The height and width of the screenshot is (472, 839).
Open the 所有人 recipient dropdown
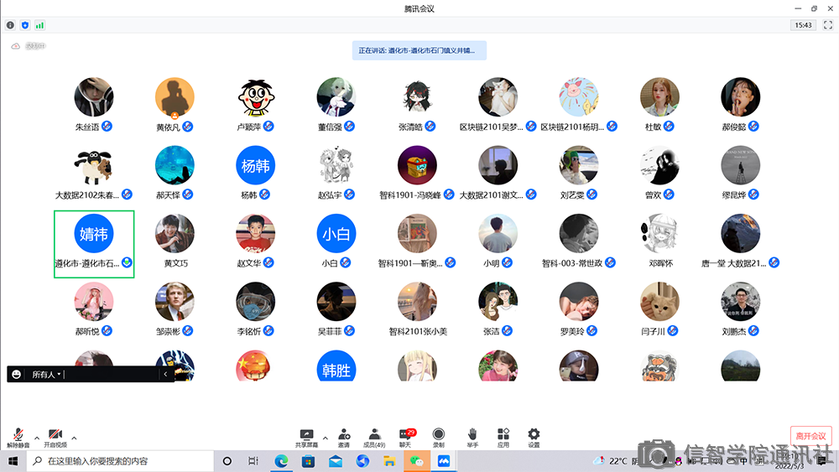pyautogui.click(x=47, y=375)
